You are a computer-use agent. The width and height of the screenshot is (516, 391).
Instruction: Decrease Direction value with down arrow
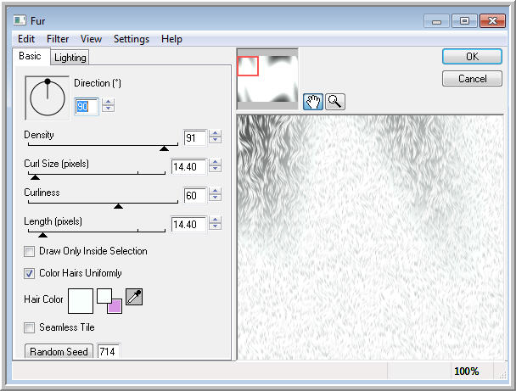(x=109, y=109)
